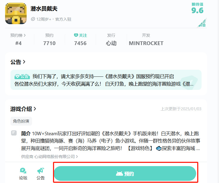Select the 角色扮演 genre tag
Viewport: 219px width, 183px height.
coord(21,121)
